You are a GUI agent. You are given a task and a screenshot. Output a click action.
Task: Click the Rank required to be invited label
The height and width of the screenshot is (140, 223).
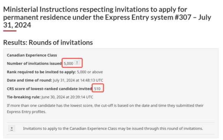(41, 72)
